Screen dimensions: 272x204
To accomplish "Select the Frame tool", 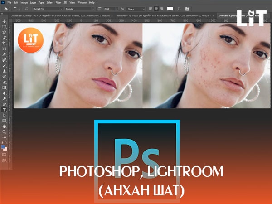I will pyautogui.click(x=4, y=49).
